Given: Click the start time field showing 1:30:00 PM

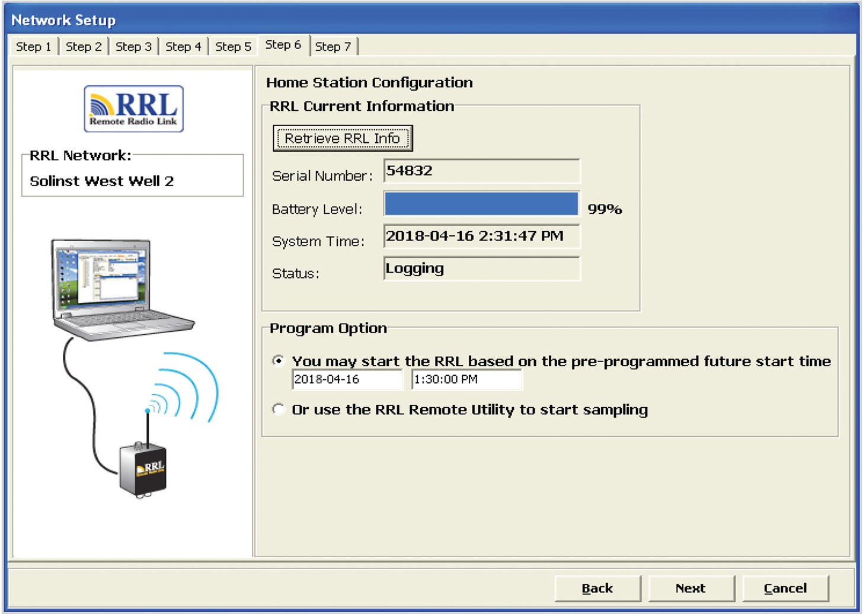Looking at the screenshot, I should click(466, 379).
